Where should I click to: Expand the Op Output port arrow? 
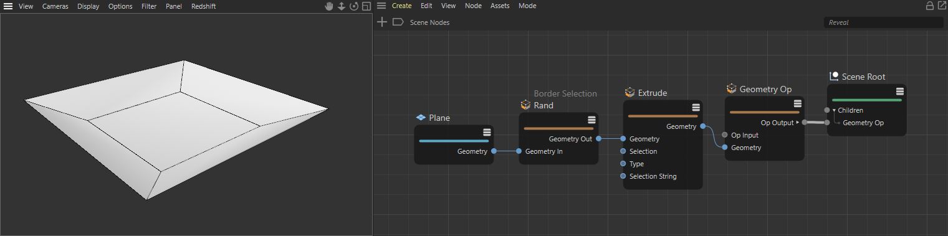coord(798,123)
